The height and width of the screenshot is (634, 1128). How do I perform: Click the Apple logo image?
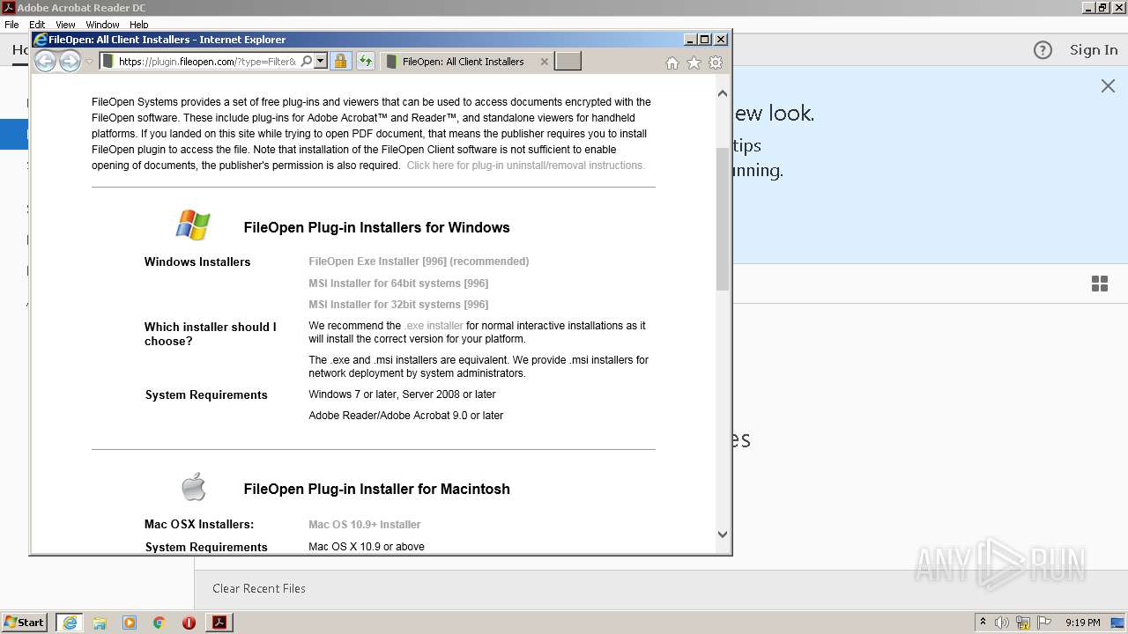tap(194, 486)
